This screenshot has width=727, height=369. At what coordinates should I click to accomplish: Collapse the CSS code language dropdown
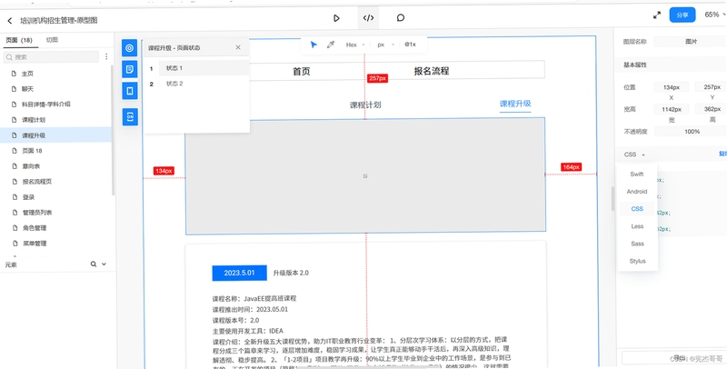coord(633,155)
